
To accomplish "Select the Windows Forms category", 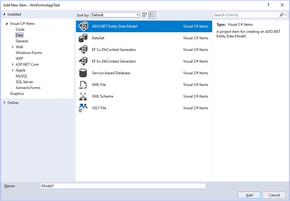I will point(29,53).
